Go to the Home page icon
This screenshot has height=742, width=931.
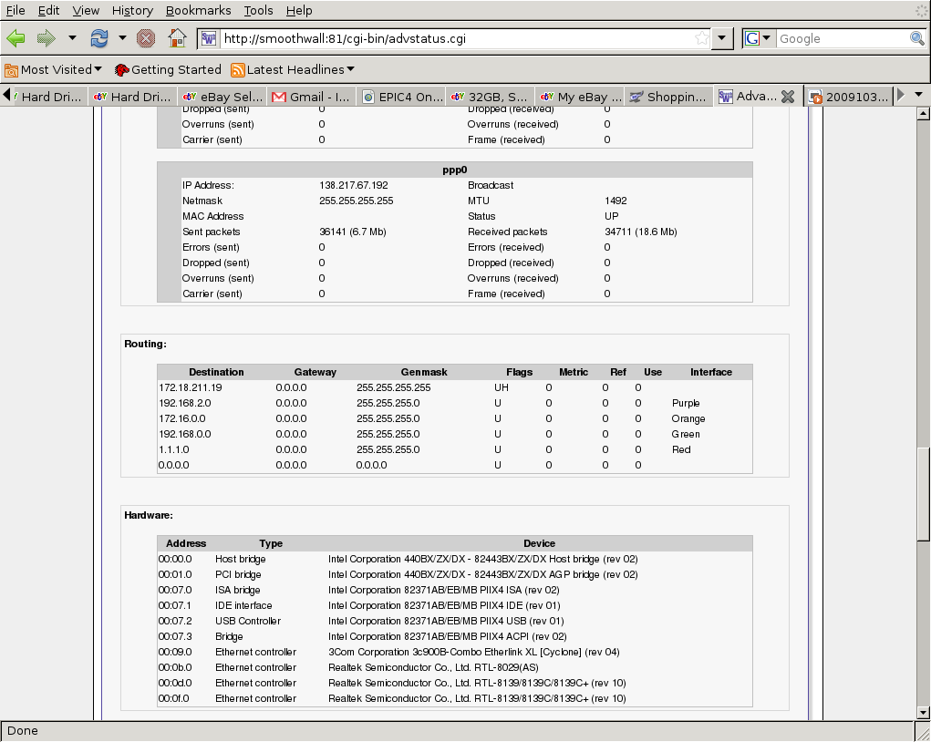coord(177,38)
